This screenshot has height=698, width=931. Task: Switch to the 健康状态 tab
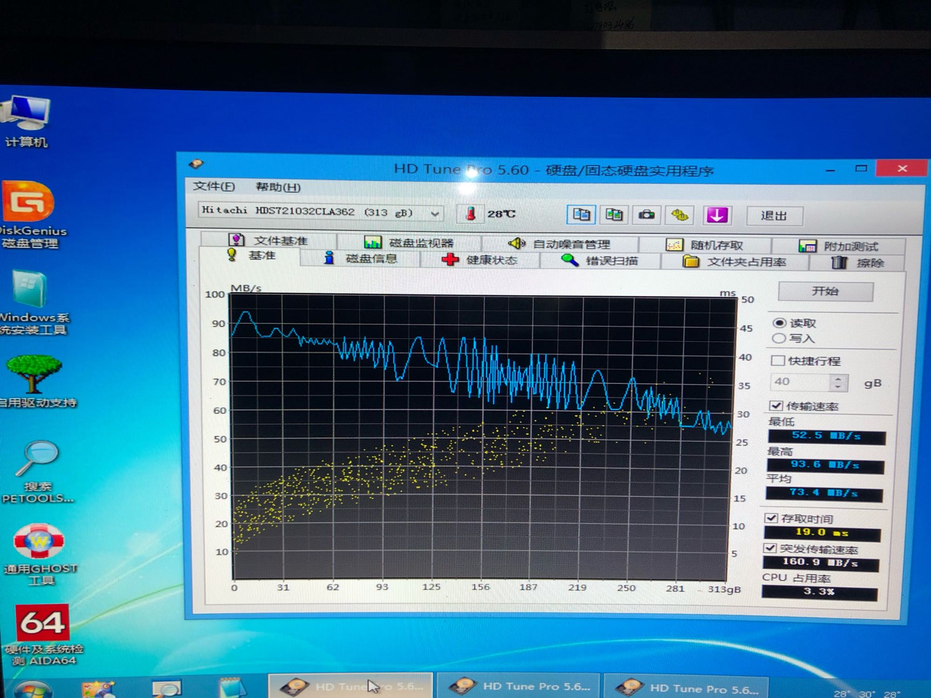[x=479, y=260]
